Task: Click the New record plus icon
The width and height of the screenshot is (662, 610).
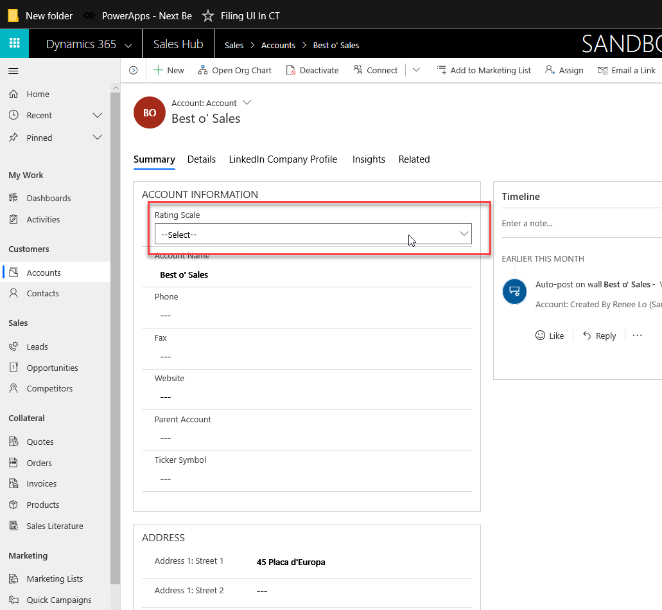Action: [x=159, y=70]
